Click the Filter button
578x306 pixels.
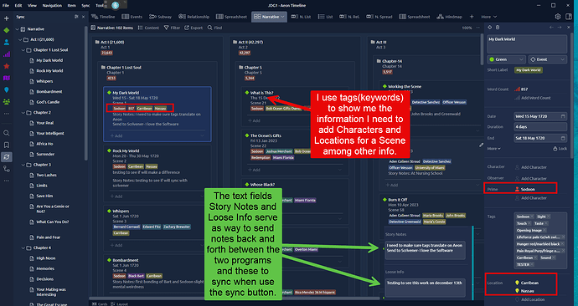point(173,28)
